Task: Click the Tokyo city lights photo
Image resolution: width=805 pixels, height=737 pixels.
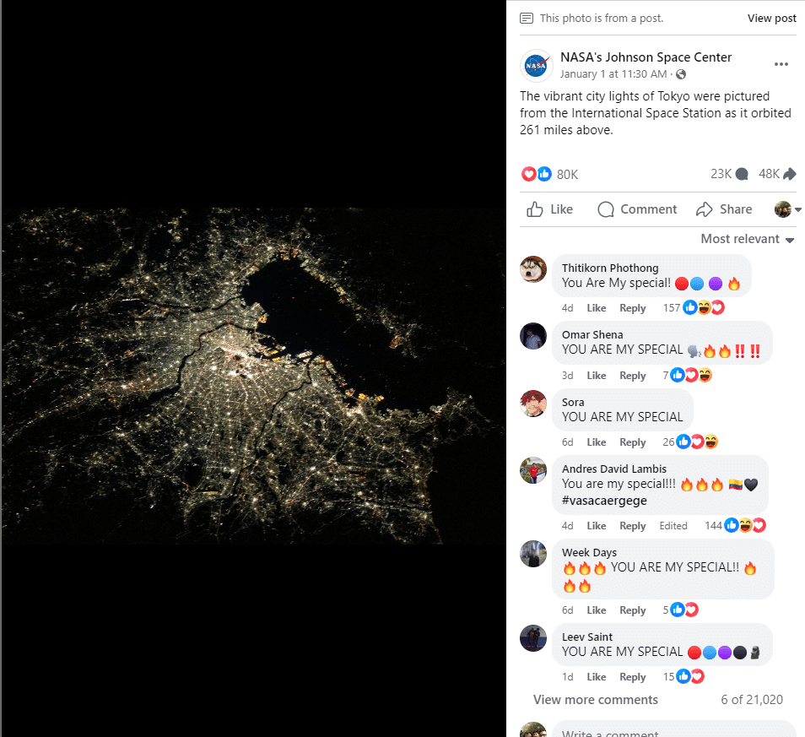Action: pos(253,376)
